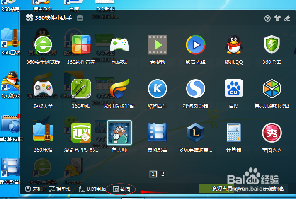The width and height of the screenshot is (296, 199).
Task: Click the 资源占用 一键加速 bar
Action: (x=243, y=188)
